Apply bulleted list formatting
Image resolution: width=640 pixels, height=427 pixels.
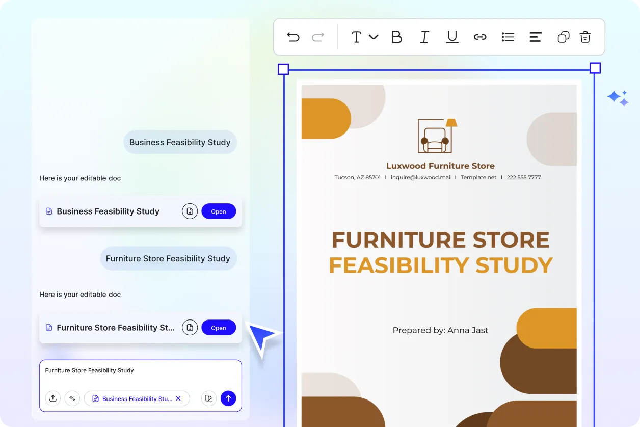pyautogui.click(x=508, y=37)
